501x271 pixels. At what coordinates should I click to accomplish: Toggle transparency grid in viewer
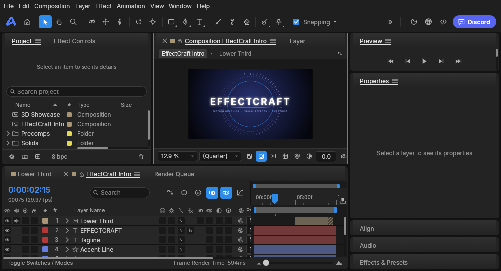[250, 156]
